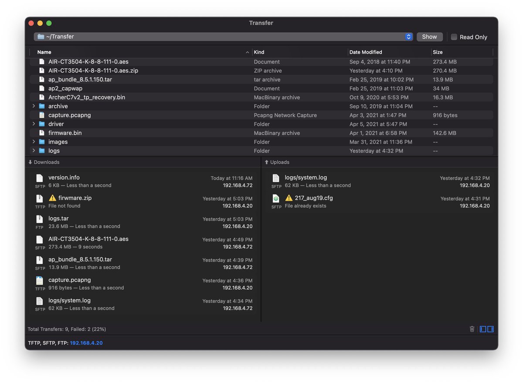Click the 'File not found' error text

[x=65, y=206]
